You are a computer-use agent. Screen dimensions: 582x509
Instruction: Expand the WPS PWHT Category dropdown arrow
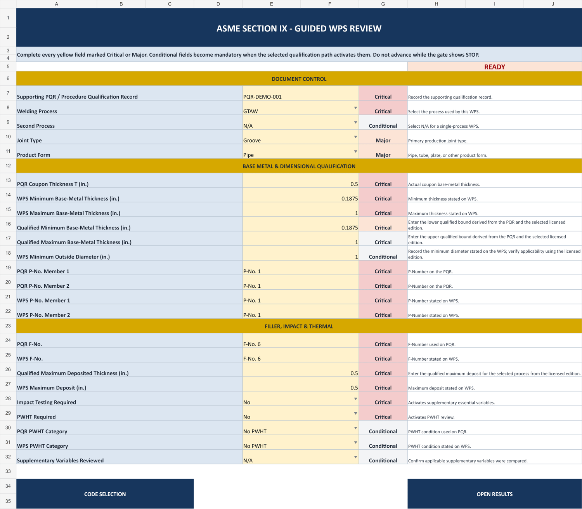click(x=355, y=443)
